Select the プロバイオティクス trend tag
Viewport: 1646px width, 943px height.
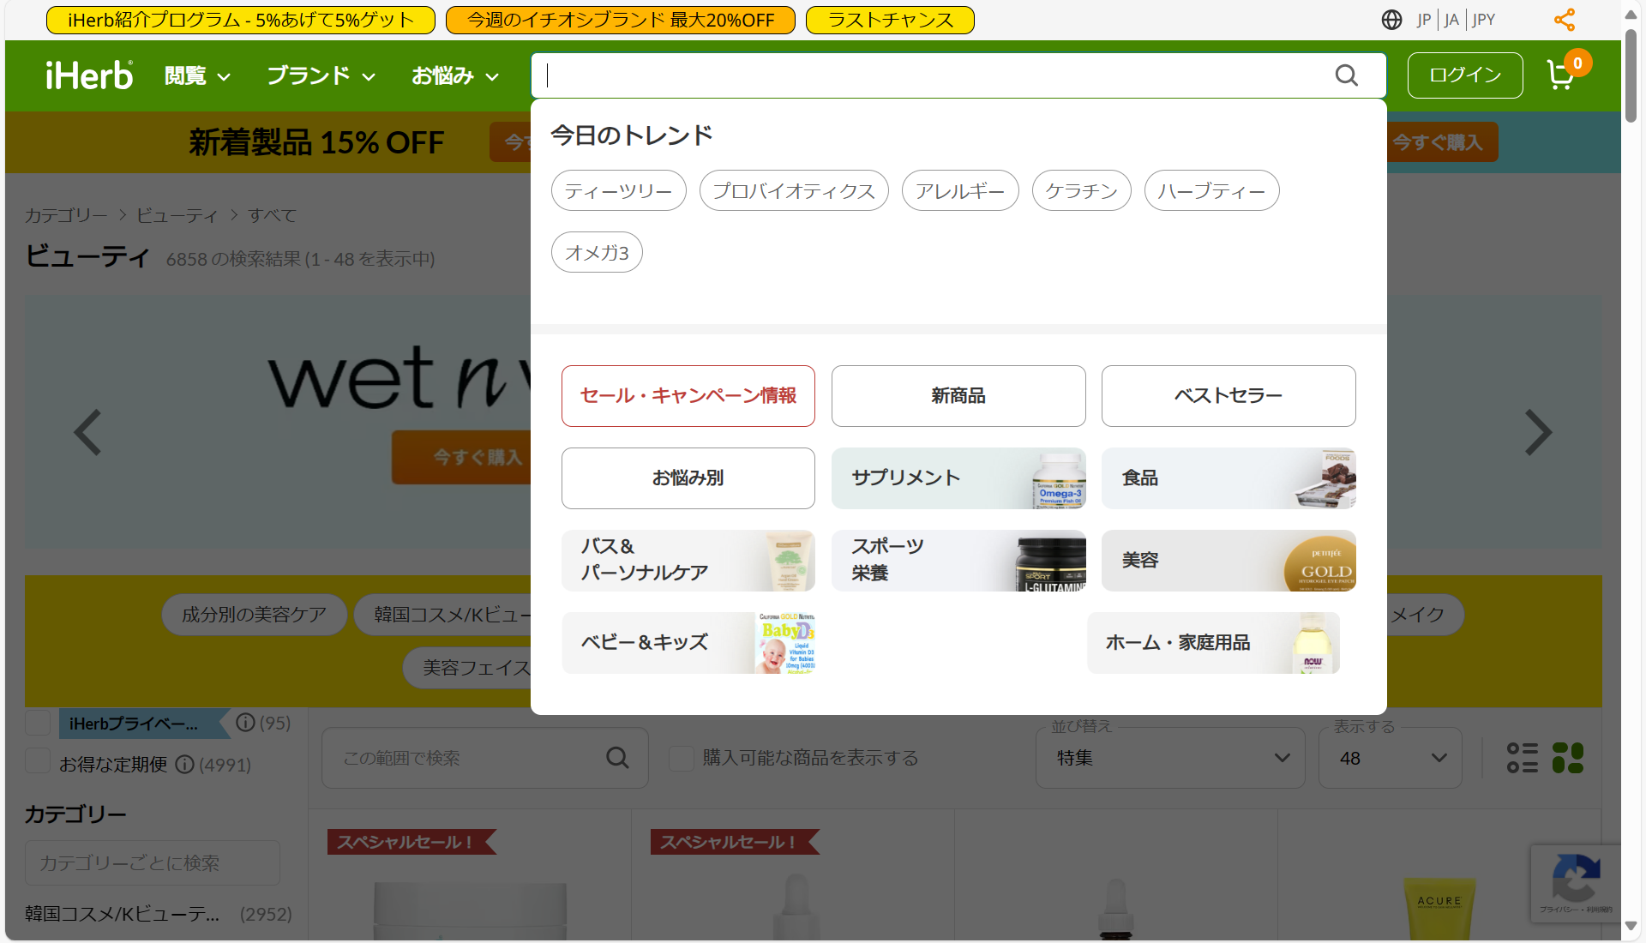coord(793,190)
